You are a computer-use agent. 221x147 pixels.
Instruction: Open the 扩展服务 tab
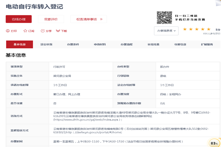pyautogui.click(x=207, y=44)
